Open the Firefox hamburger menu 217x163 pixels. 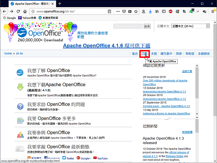tap(213, 11)
